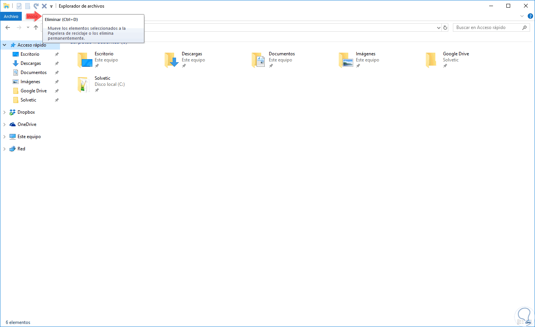Click the Properties icon in quick access toolbar
The width and height of the screenshot is (535, 327).
point(19,6)
